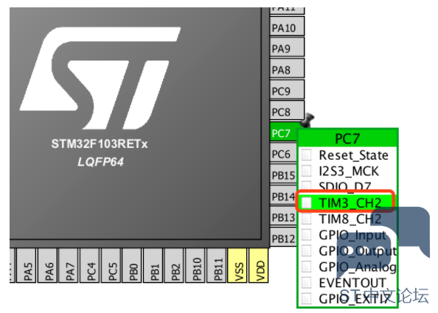
Task: Click the green PC7 pin
Action: [x=284, y=131]
